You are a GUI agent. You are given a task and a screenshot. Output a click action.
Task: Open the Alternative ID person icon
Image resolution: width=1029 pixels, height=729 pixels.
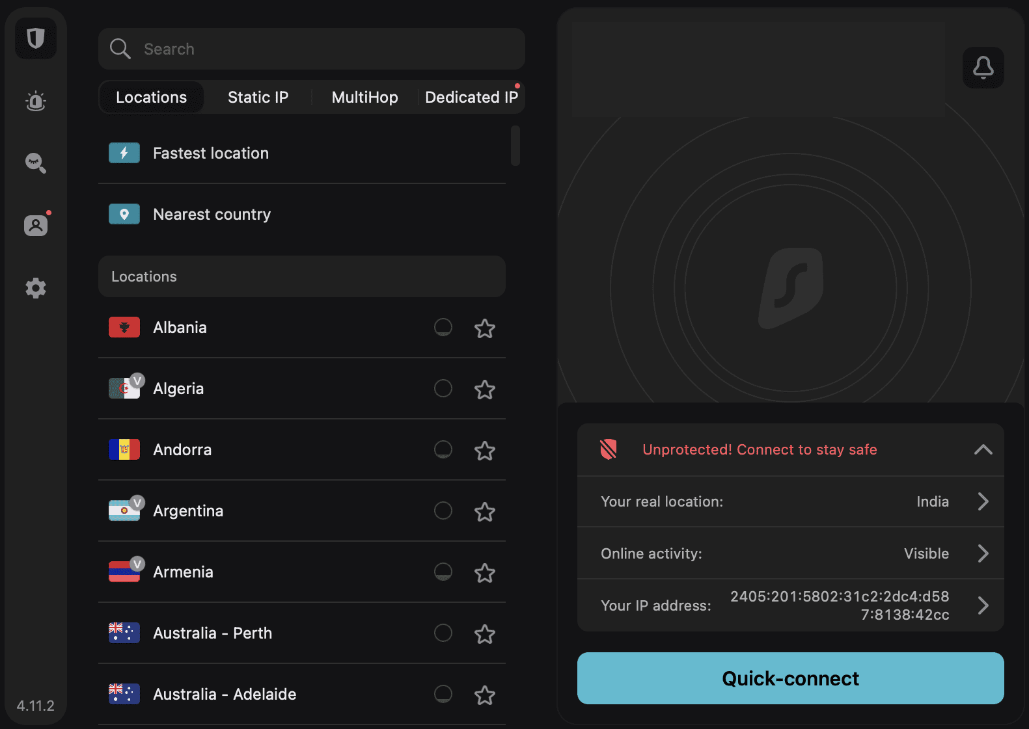point(36,226)
